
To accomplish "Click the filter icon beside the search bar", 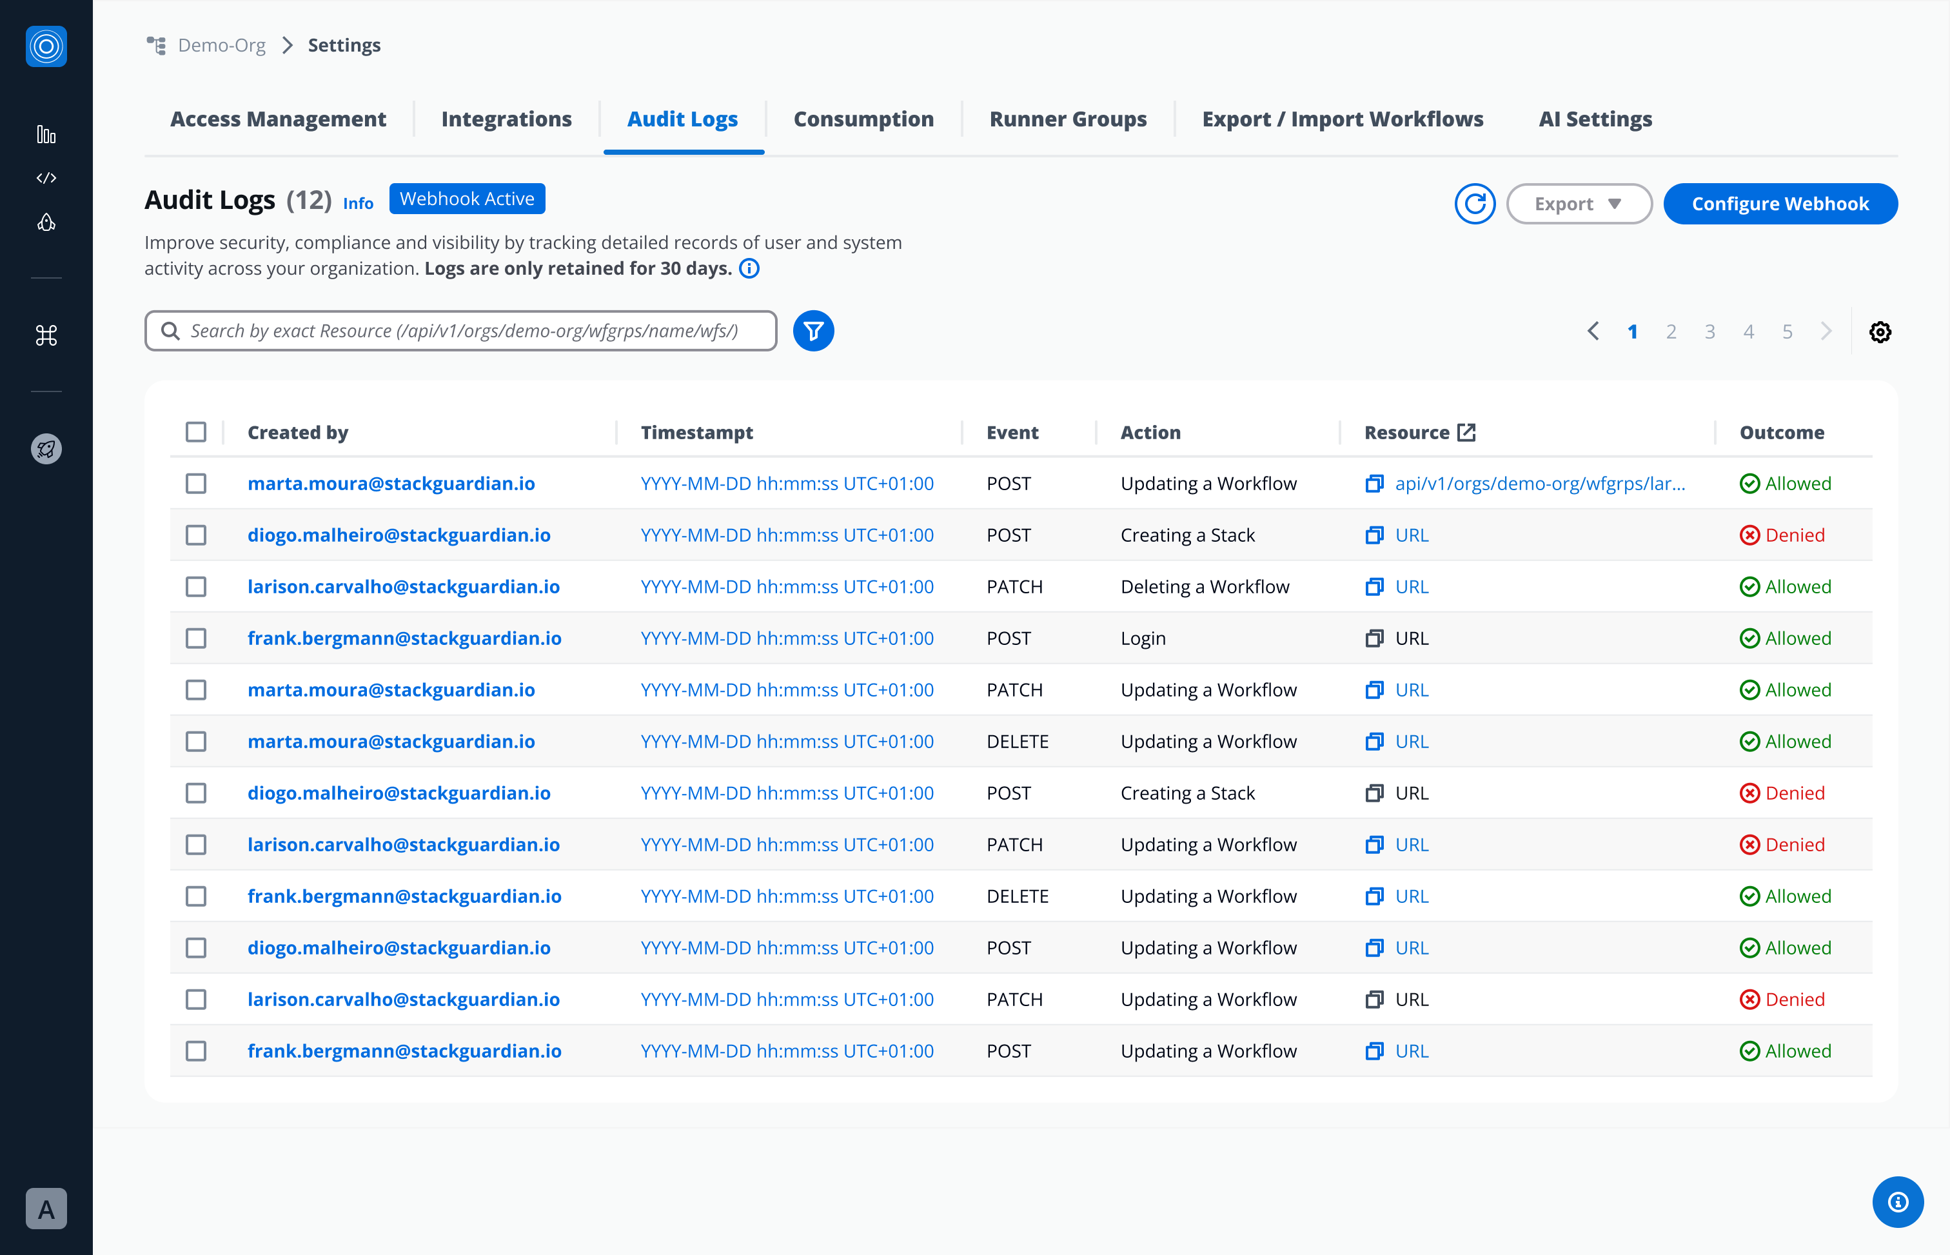I will (x=813, y=331).
